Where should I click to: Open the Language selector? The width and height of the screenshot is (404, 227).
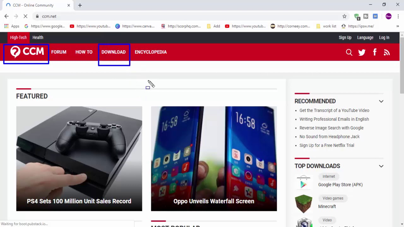(365, 38)
